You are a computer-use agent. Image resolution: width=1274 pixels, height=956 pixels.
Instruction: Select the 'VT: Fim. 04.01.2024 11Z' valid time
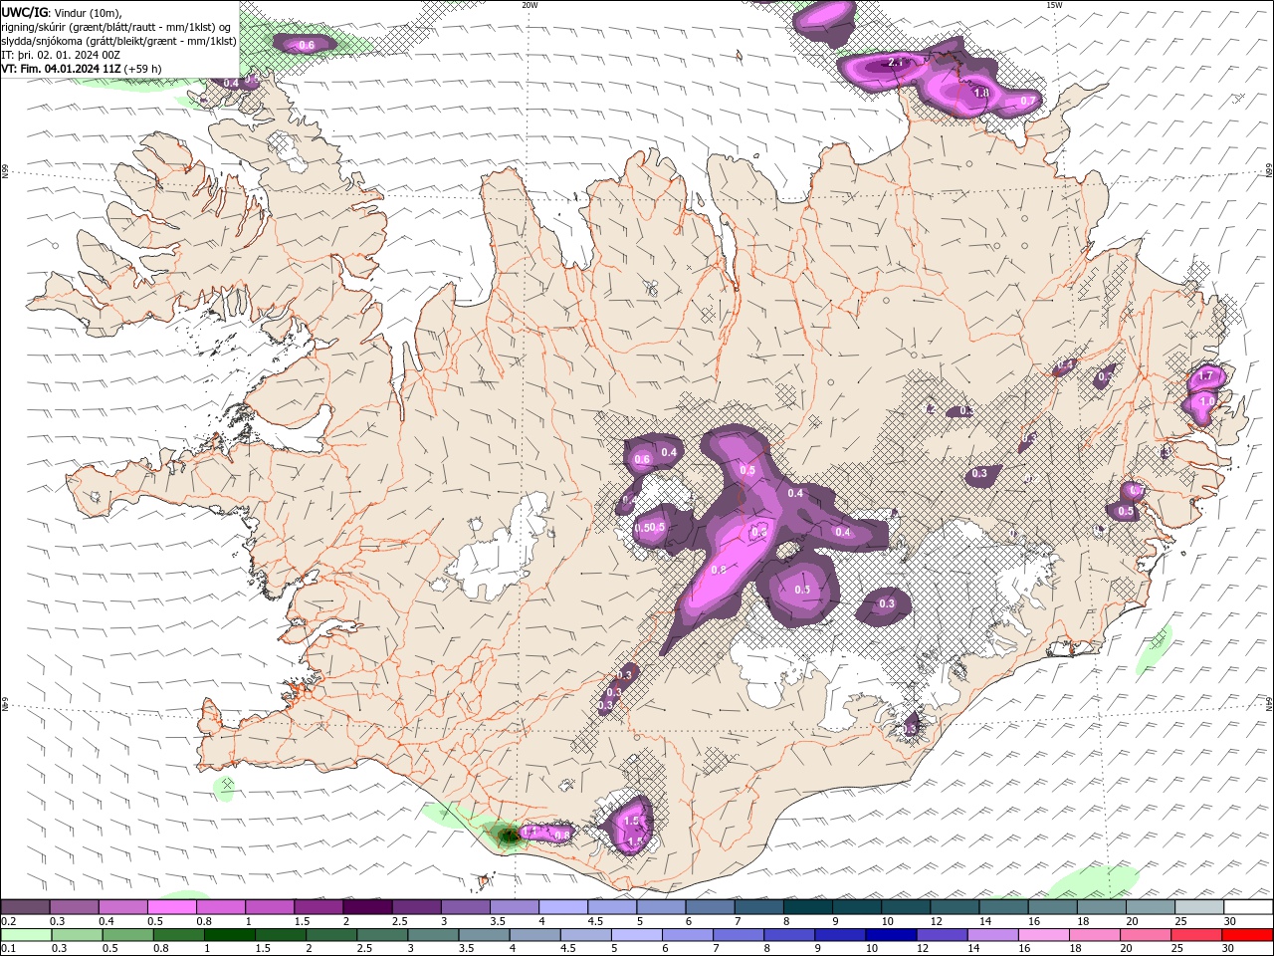(x=61, y=69)
